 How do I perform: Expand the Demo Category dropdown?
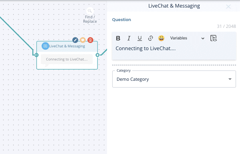(x=174, y=79)
